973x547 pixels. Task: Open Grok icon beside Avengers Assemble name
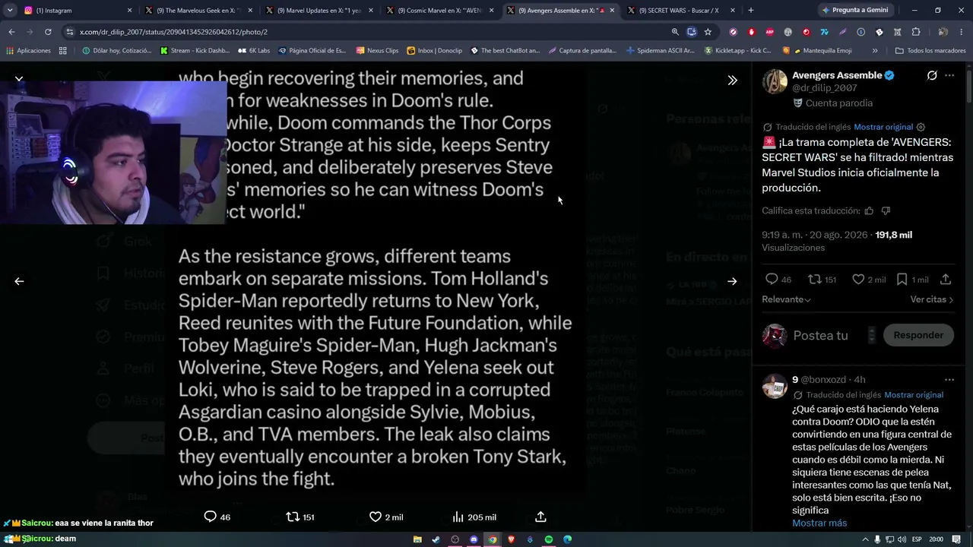932,75
